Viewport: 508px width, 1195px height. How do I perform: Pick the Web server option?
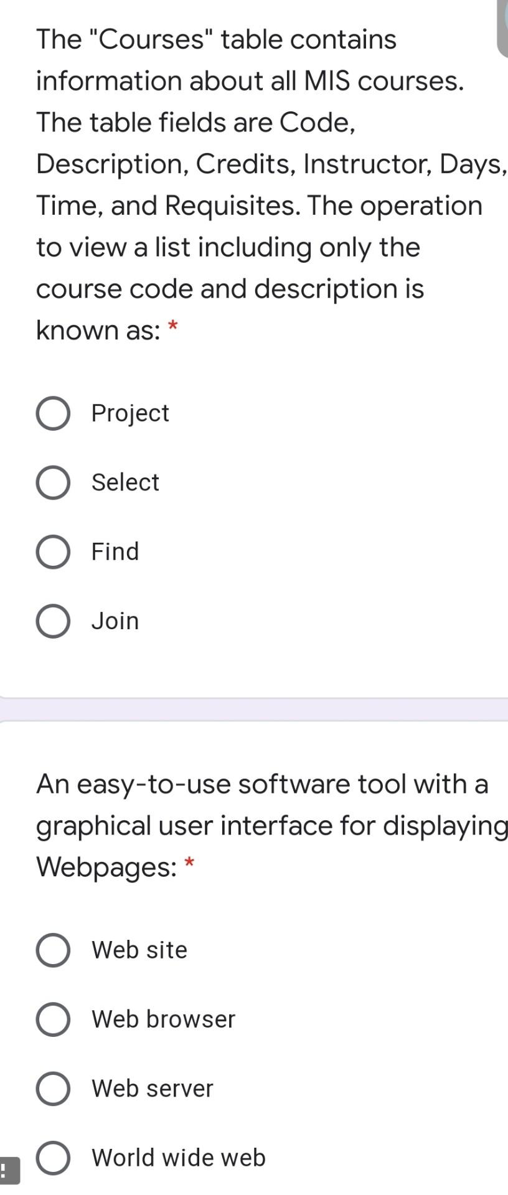[x=53, y=1088]
